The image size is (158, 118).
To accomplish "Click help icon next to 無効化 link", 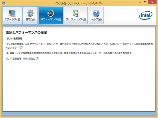I will pos(37,58).
